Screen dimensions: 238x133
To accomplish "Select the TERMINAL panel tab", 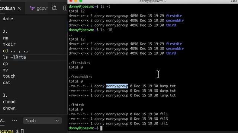I will 2,121.
